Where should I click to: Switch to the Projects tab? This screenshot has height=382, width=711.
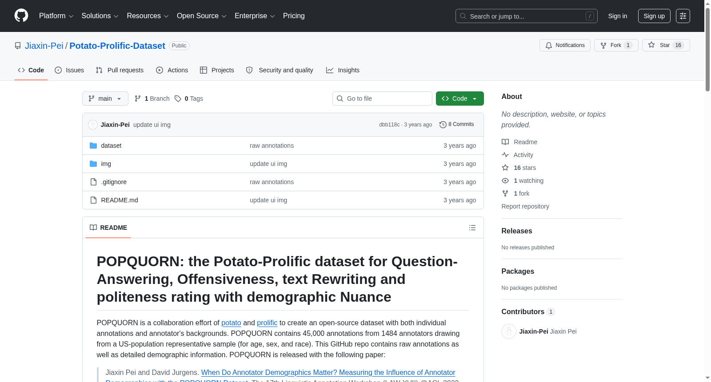click(217, 70)
